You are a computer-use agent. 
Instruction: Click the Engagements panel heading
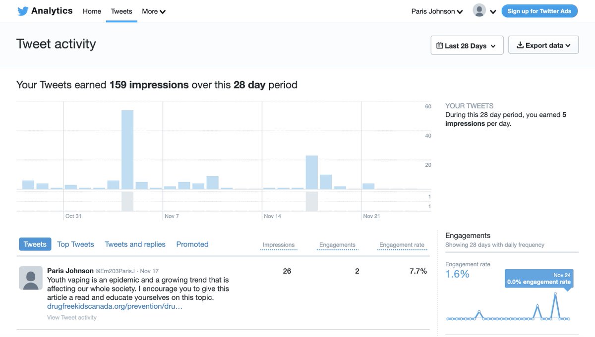[x=468, y=236]
